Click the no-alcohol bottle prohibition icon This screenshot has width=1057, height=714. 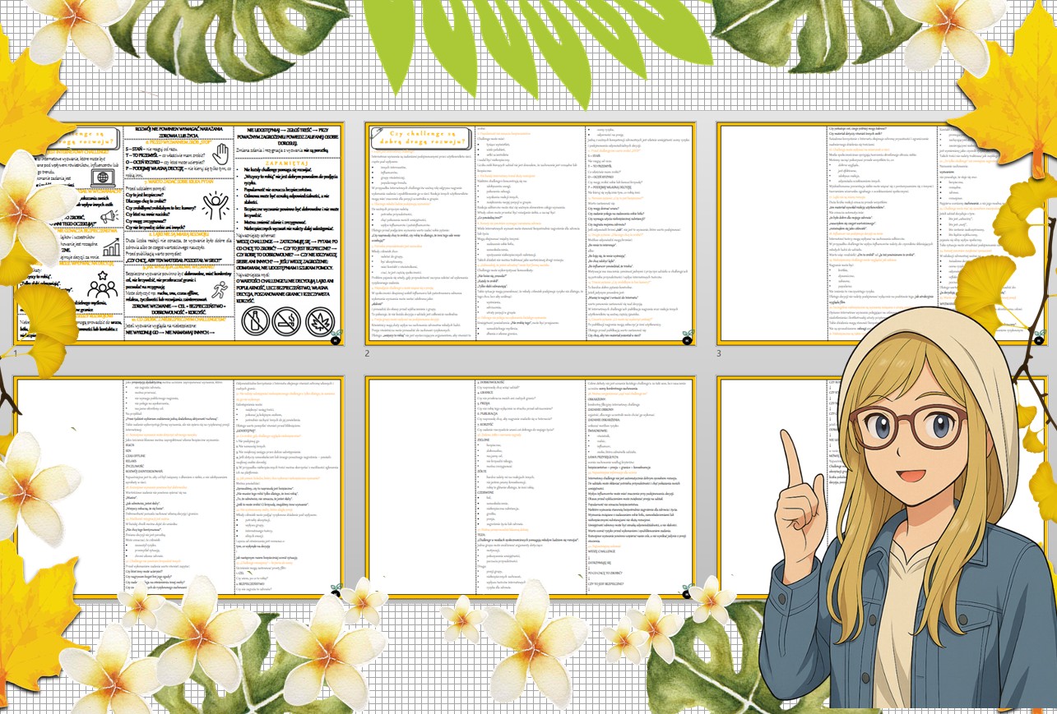(256, 321)
